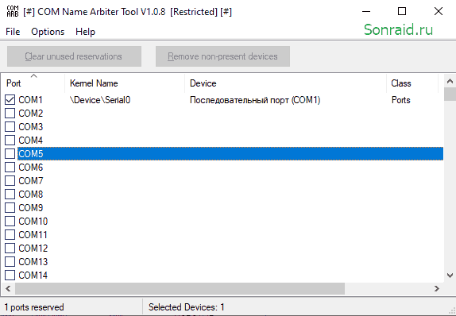Check the COM12 checkbox

pos(10,248)
